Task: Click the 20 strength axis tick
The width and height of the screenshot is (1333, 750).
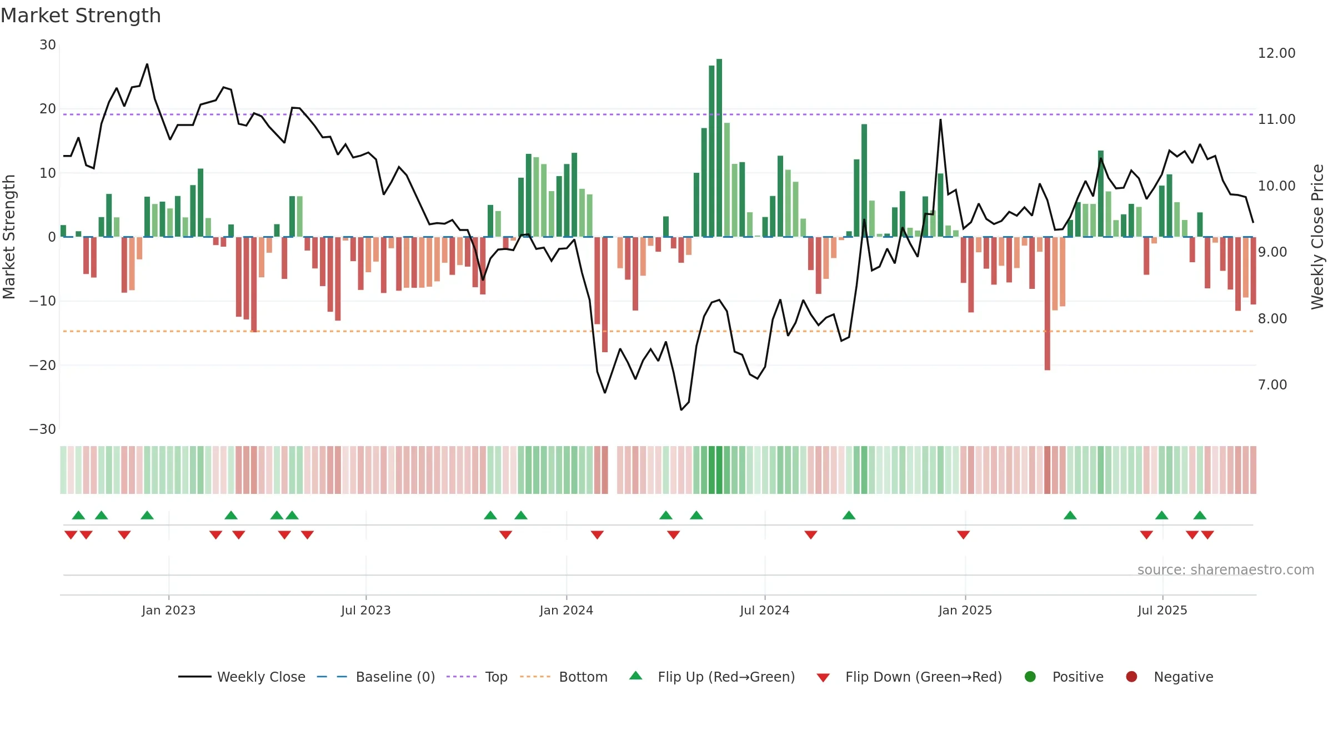Action: point(48,109)
